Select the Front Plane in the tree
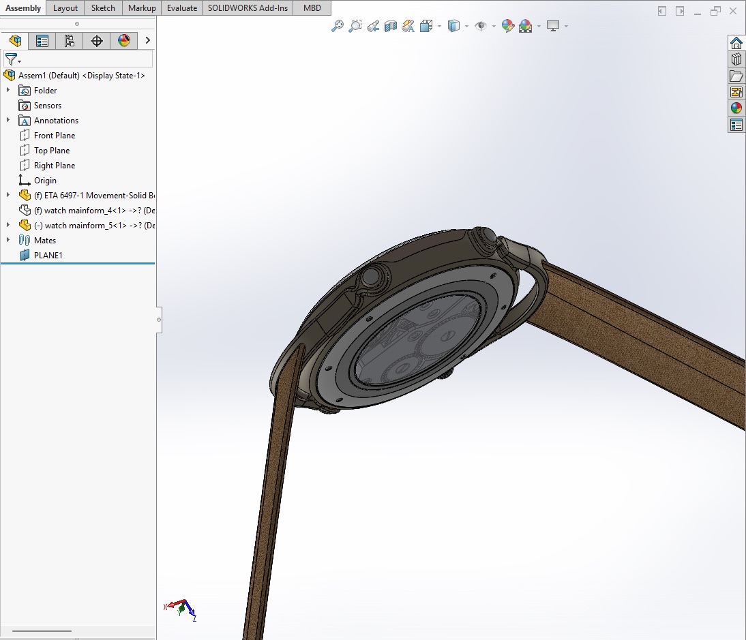This screenshot has height=640, width=746. tap(55, 135)
